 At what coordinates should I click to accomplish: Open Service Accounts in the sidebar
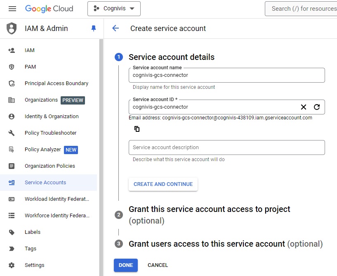pos(45,183)
